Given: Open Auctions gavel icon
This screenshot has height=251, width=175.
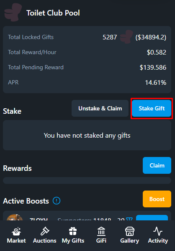Looking at the screenshot, I should pos(45,231).
